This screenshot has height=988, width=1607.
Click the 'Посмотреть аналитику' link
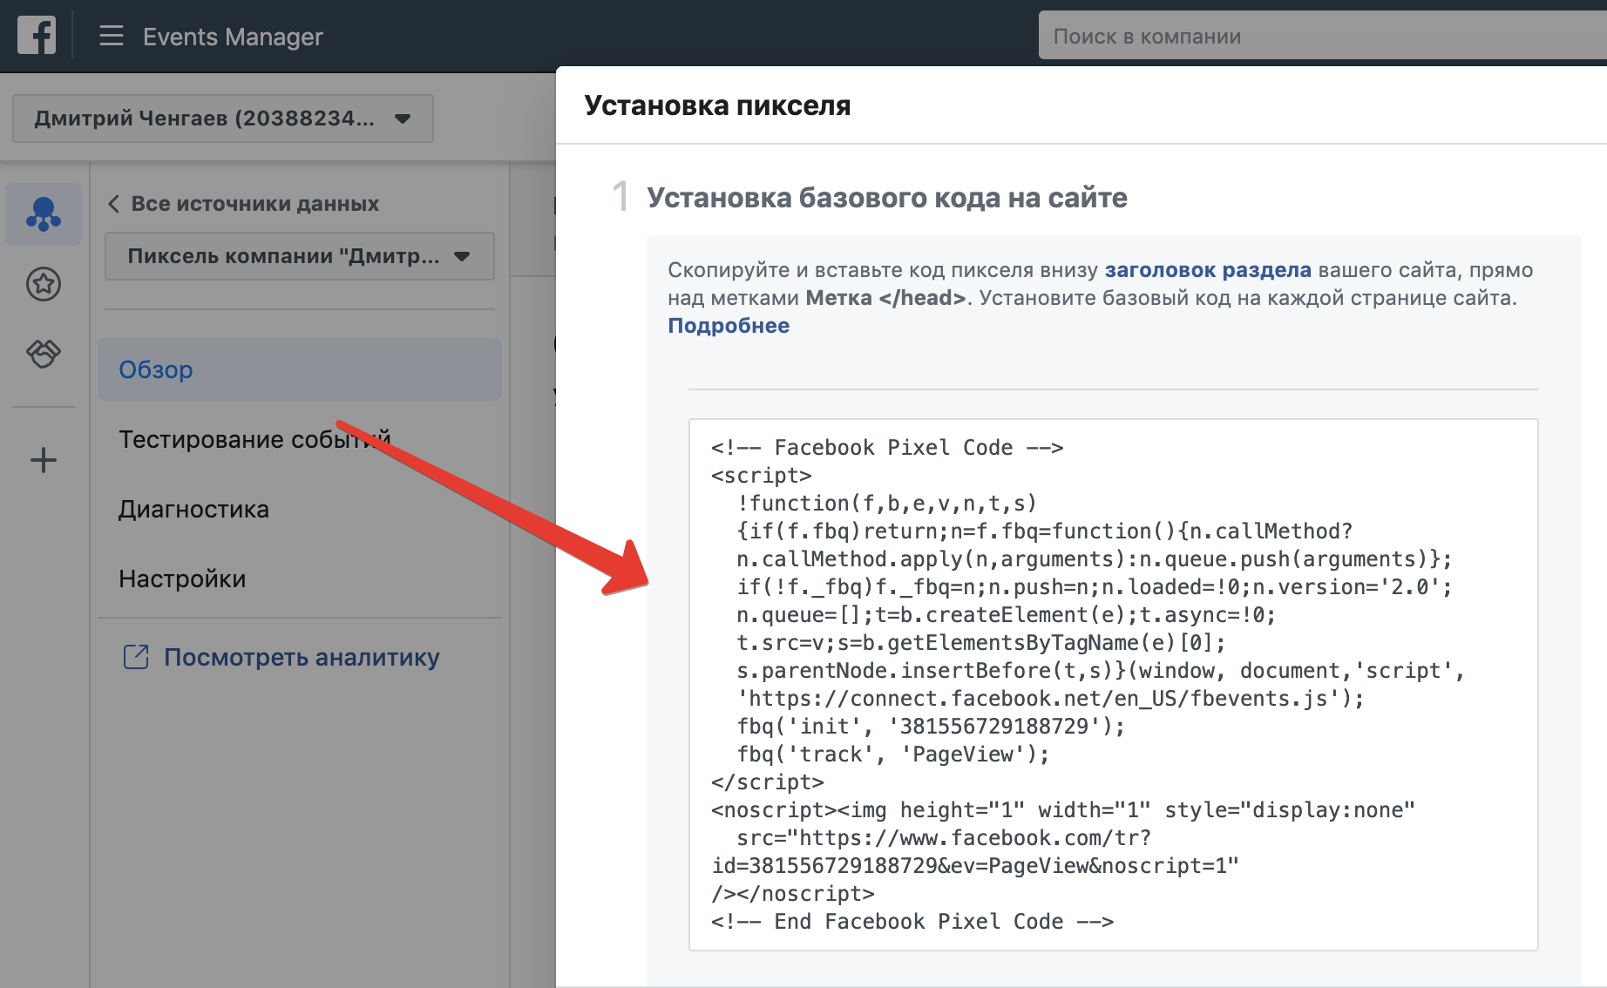[302, 657]
